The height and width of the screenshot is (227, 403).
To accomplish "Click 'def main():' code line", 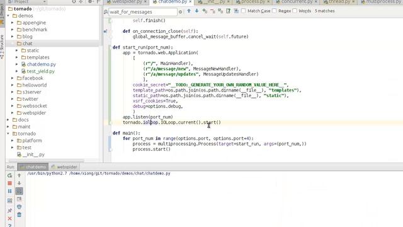I will (x=127, y=133).
